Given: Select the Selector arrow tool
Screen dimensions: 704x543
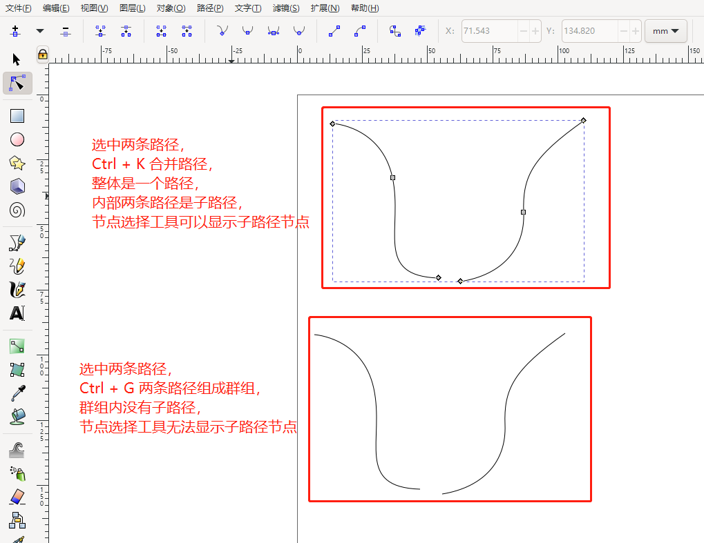Looking at the screenshot, I should 17,59.
